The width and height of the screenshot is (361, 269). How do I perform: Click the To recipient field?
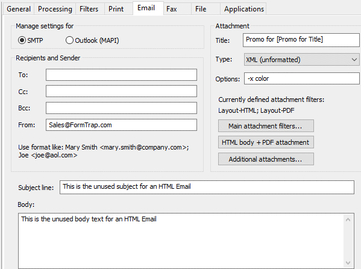click(x=121, y=75)
